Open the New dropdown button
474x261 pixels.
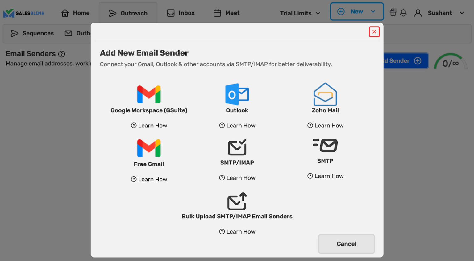356,12
